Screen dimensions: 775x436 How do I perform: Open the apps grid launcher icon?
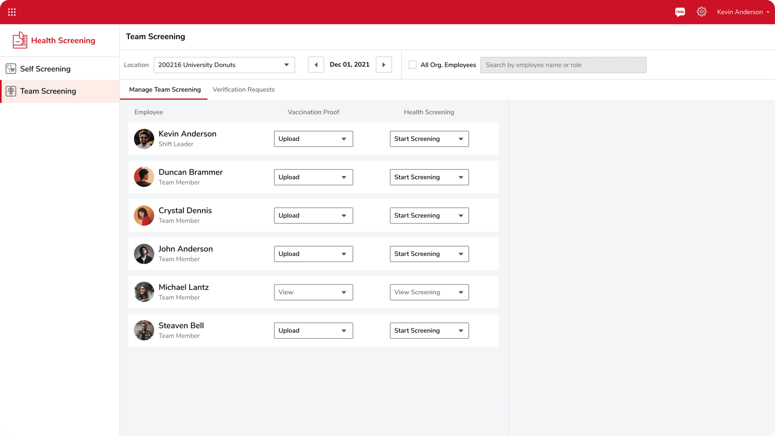pyautogui.click(x=12, y=12)
